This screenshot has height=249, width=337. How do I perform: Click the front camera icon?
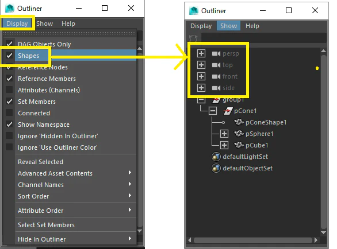click(216, 76)
